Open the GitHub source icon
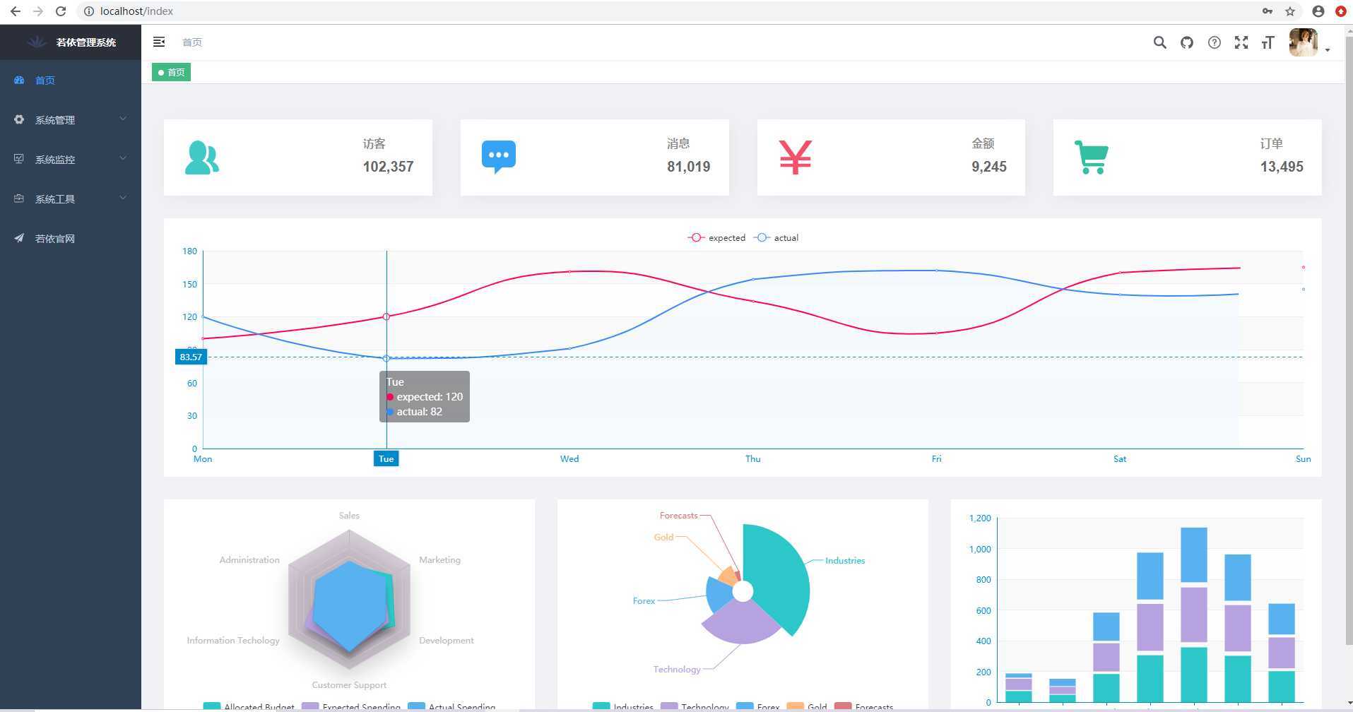The height and width of the screenshot is (712, 1353). click(1187, 42)
